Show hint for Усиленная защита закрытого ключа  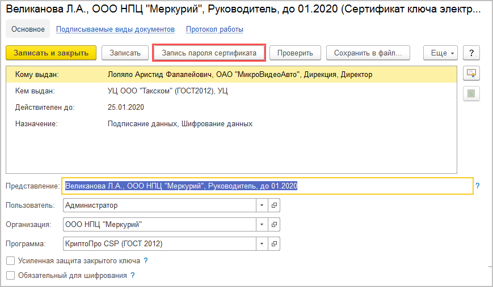146,260
